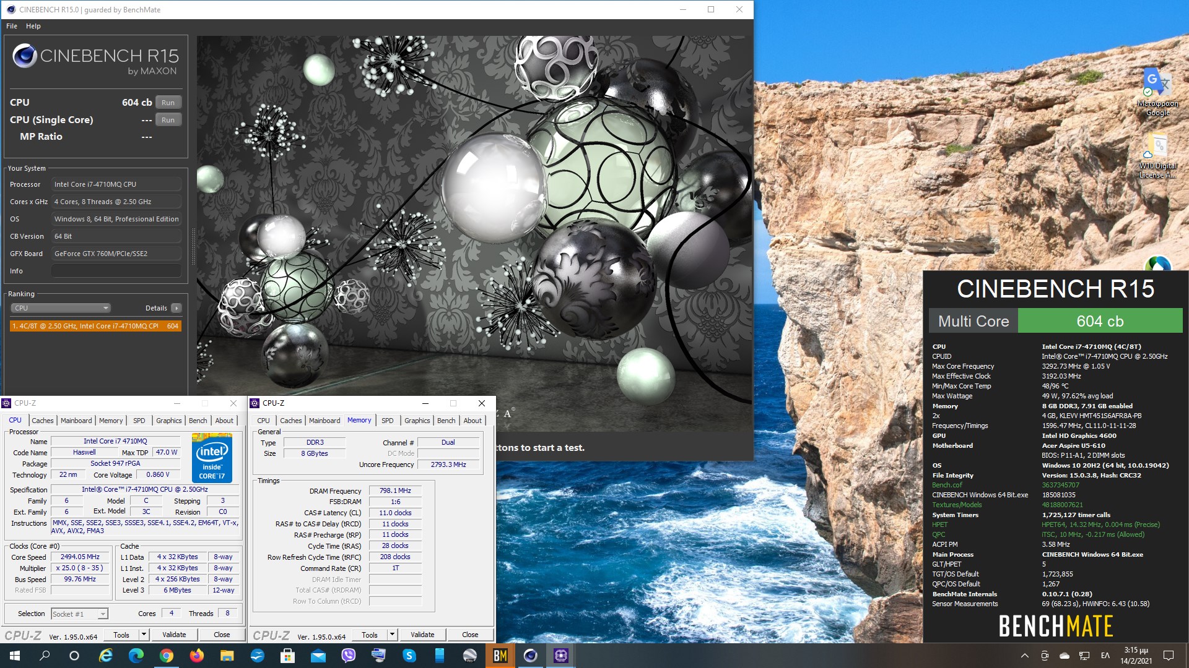Screen dimensions: 1189x668
Task: Click the green 604 cb Multi Core score
Action: 1100,321
